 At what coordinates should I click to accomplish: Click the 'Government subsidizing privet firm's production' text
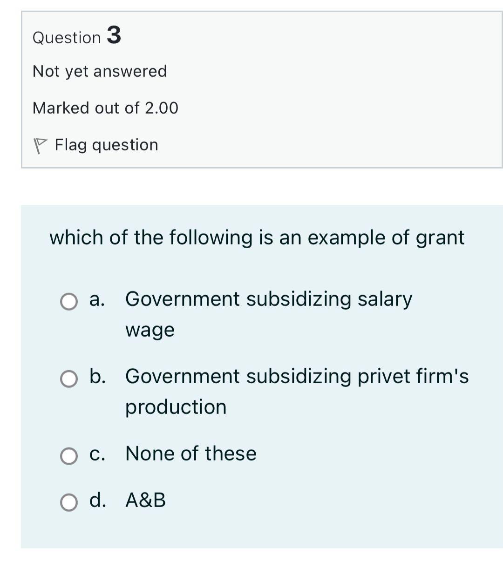point(297,376)
